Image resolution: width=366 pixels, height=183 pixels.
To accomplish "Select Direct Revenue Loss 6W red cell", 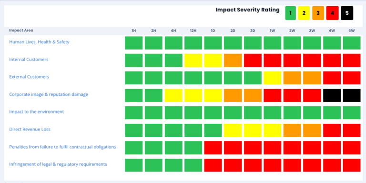I will pos(352,130).
